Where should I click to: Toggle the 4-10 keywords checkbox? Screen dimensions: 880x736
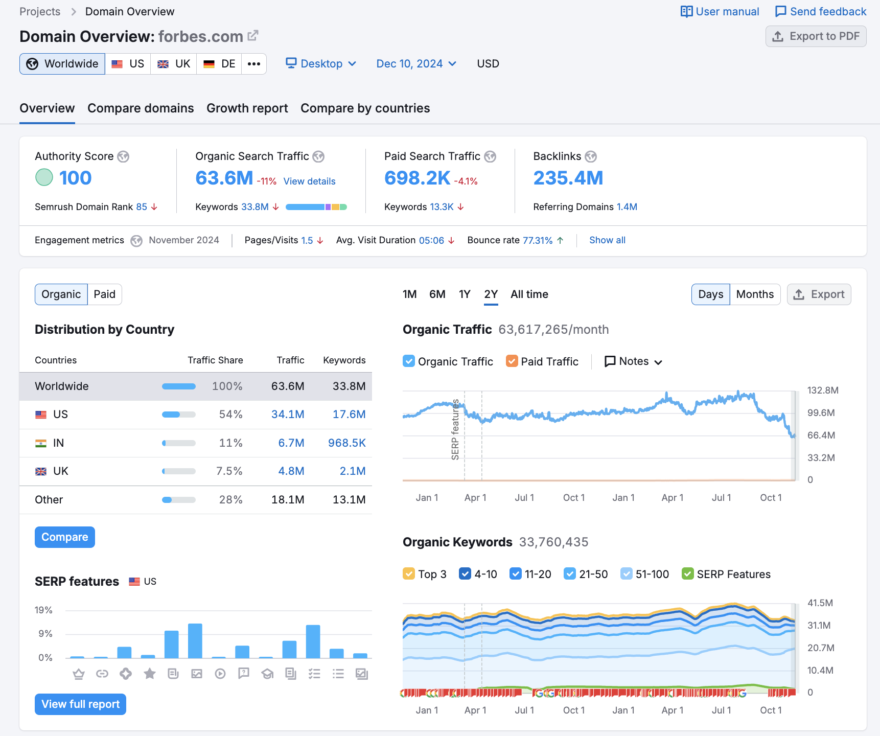point(465,574)
